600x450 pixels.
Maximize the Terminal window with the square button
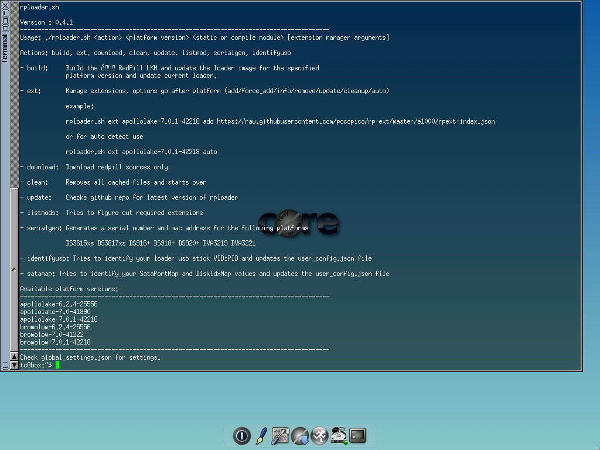(5, 21)
